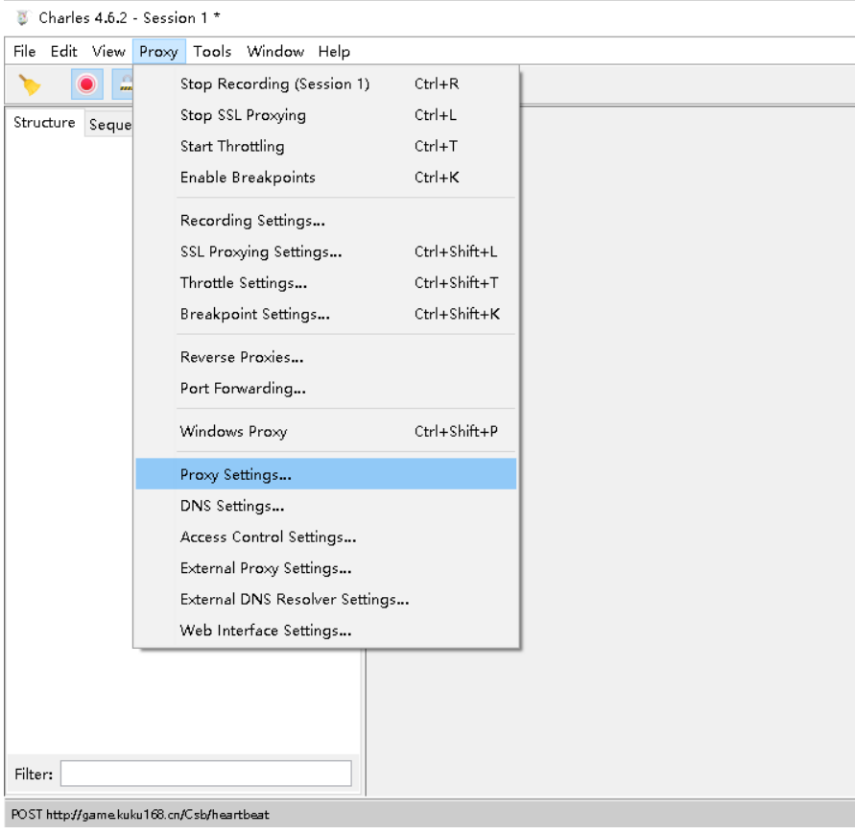The height and width of the screenshot is (835, 855).
Task: Select Reverse Proxies... entry
Action: [326, 357]
